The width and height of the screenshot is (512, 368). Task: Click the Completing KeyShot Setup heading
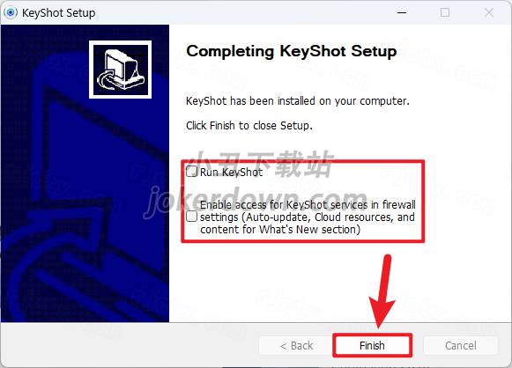tap(292, 51)
